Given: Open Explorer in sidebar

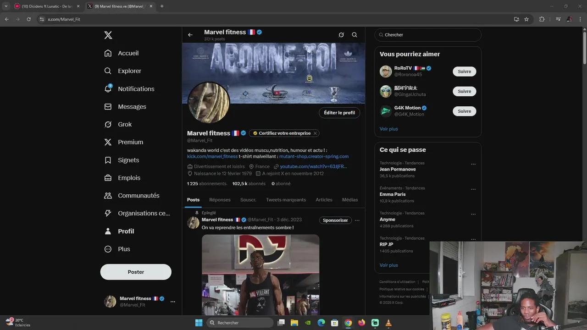Looking at the screenshot, I should (x=123, y=71).
